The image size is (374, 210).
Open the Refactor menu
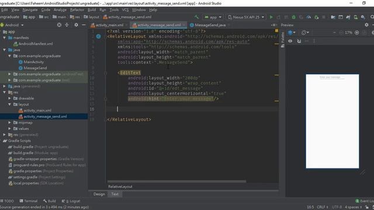pos(77,10)
